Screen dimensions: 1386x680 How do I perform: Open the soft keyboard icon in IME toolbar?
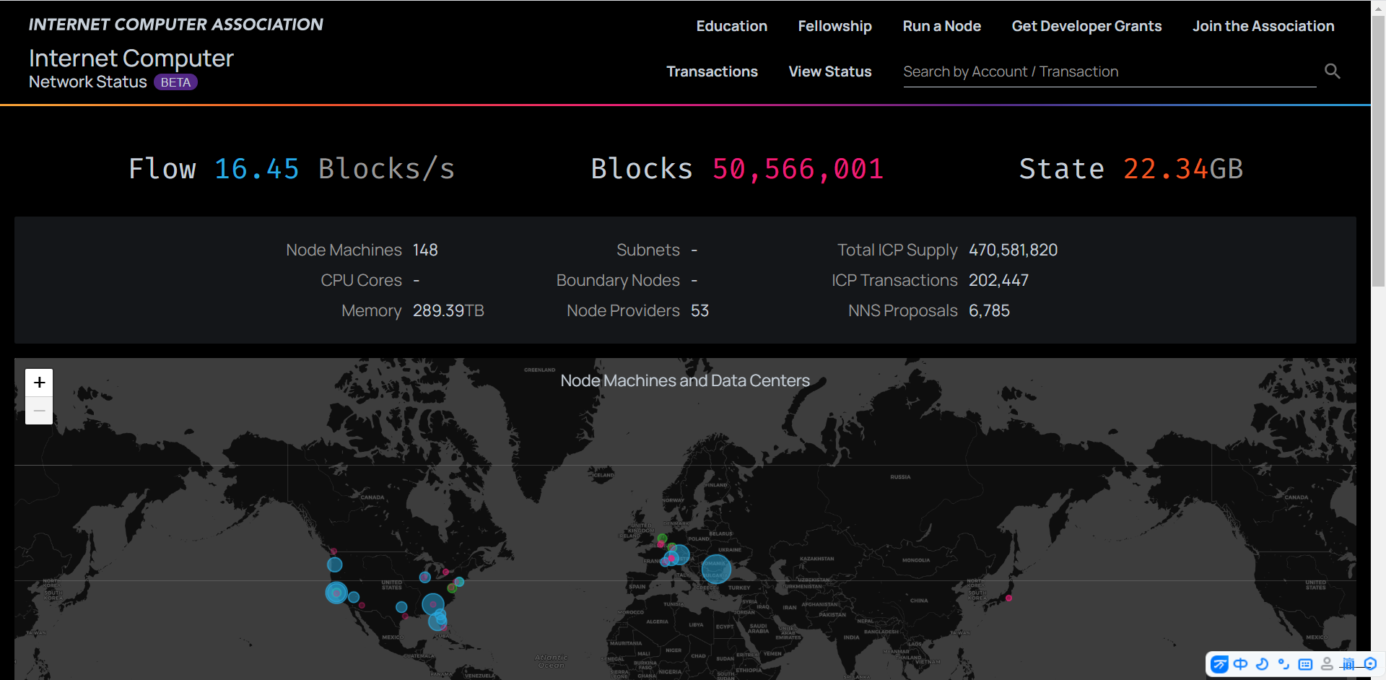point(1305,664)
